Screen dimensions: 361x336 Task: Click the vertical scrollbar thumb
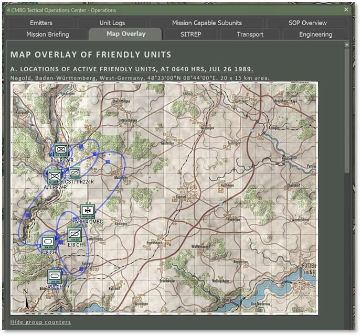coord(347,110)
